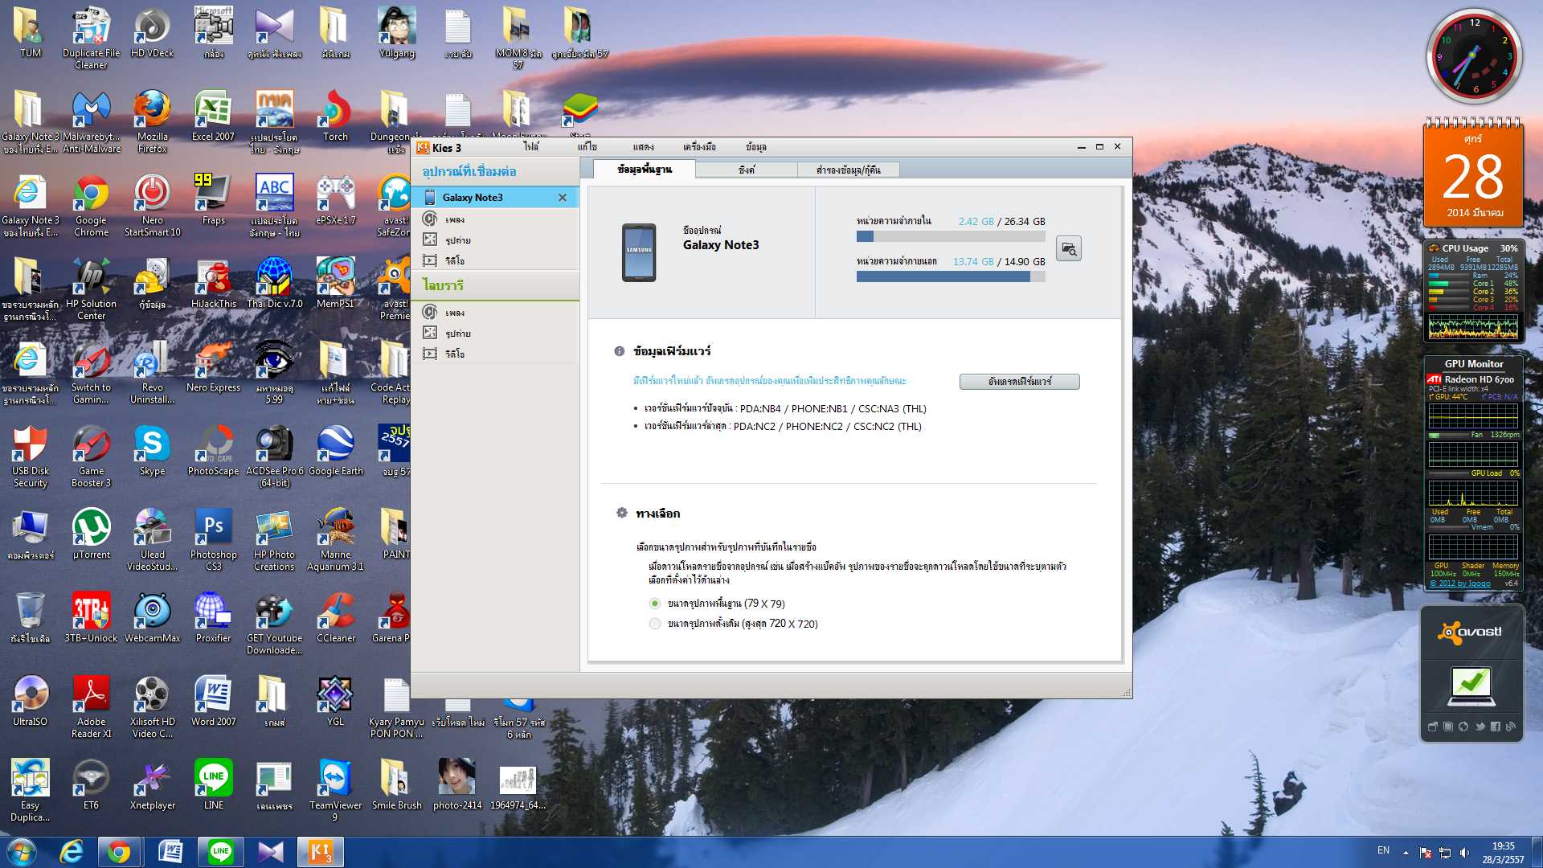Screen dimensions: 1543x868
Task: Click the Kies 3 taskbar icon
Action: 320,852
